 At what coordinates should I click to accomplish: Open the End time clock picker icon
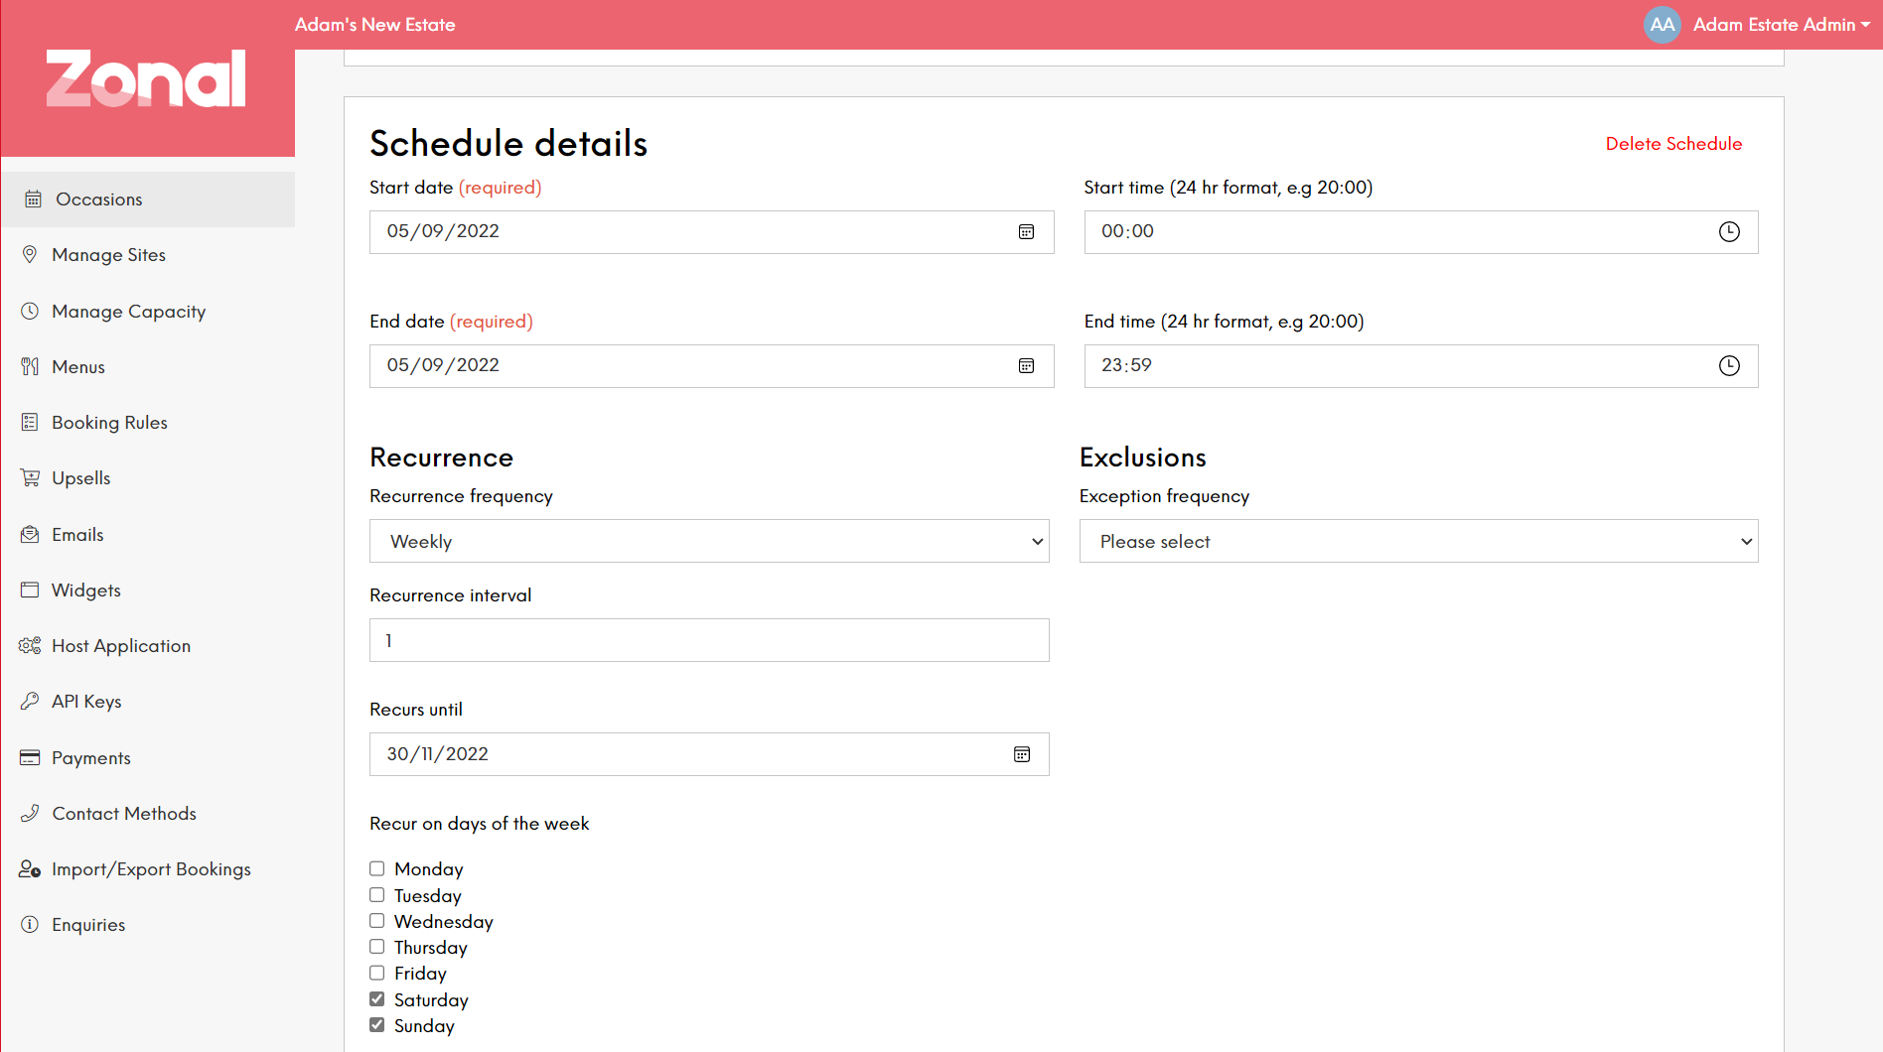coord(1729,366)
